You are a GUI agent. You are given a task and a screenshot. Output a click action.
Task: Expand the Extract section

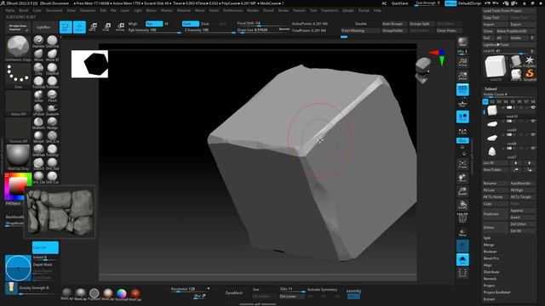[x=489, y=299]
